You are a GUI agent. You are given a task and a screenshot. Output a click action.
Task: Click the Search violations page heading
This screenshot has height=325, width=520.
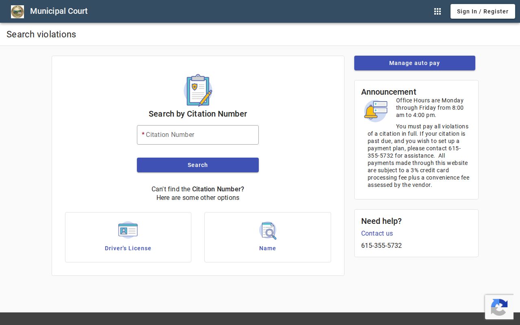tap(41, 34)
